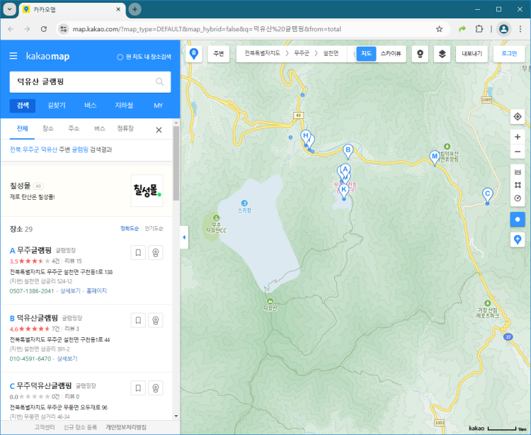Close the search results panel

pos(159,130)
